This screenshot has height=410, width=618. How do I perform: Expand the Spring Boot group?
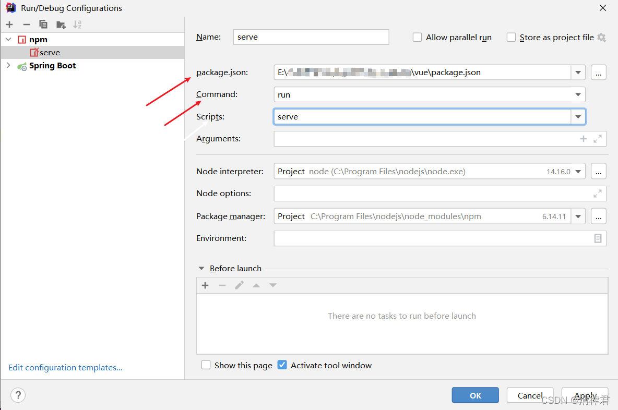point(8,65)
